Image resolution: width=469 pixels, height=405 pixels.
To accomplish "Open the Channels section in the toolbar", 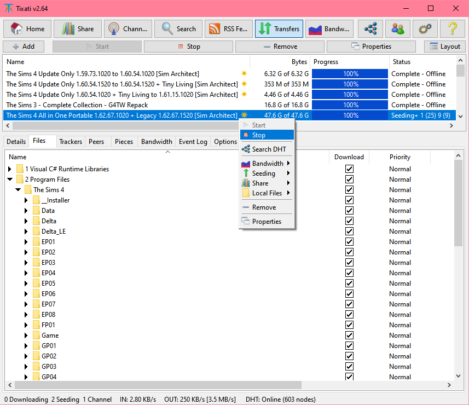I will pyautogui.click(x=128, y=28).
